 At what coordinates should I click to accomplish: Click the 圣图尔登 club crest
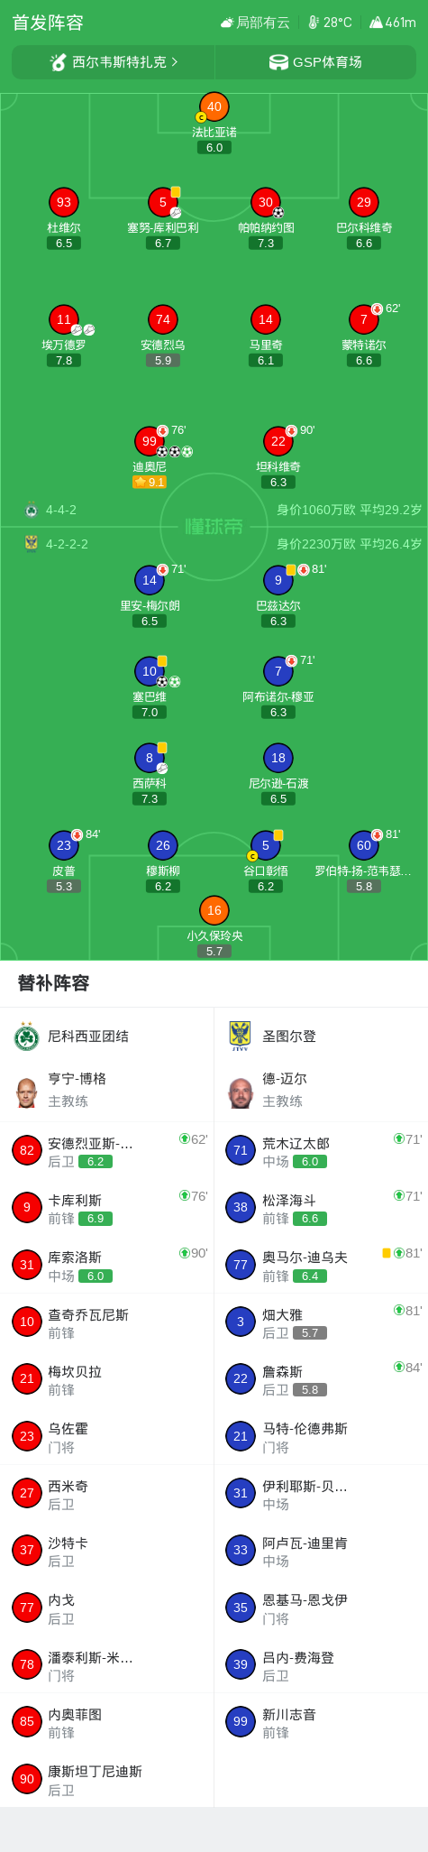pyautogui.click(x=241, y=1037)
